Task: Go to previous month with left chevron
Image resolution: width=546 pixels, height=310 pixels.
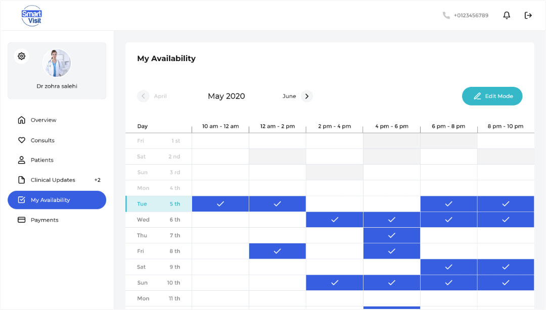Action: (x=143, y=96)
